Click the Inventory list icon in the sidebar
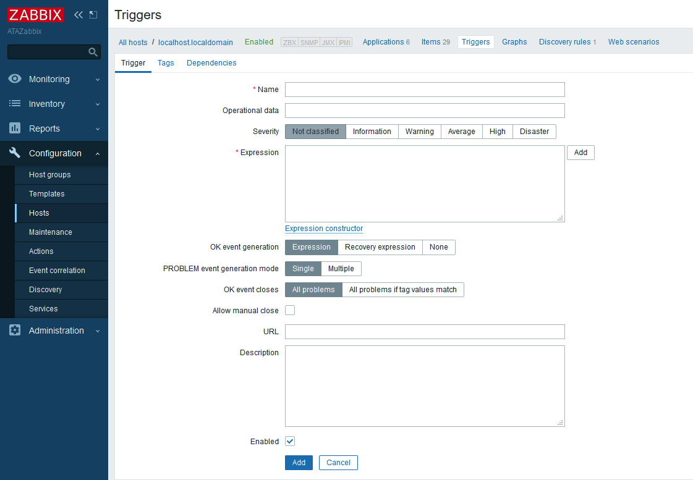The image size is (693, 480). pyautogui.click(x=15, y=104)
